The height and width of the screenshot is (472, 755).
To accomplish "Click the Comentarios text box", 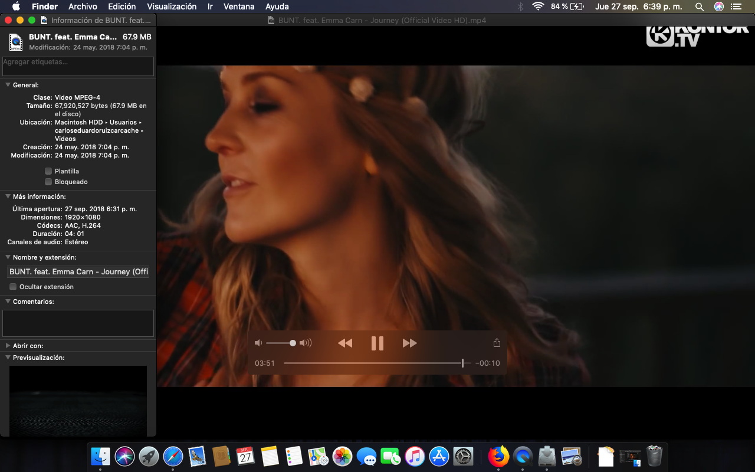I will (78, 323).
